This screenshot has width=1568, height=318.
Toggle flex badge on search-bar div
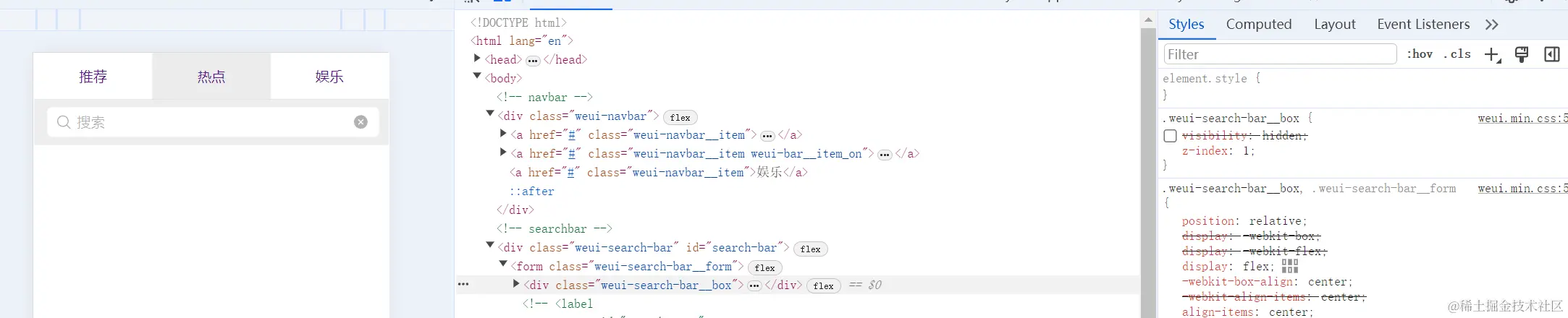[x=811, y=249]
